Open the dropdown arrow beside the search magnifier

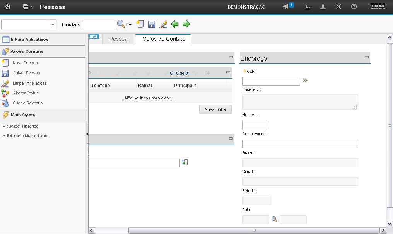pyautogui.click(x=130, y=25)
